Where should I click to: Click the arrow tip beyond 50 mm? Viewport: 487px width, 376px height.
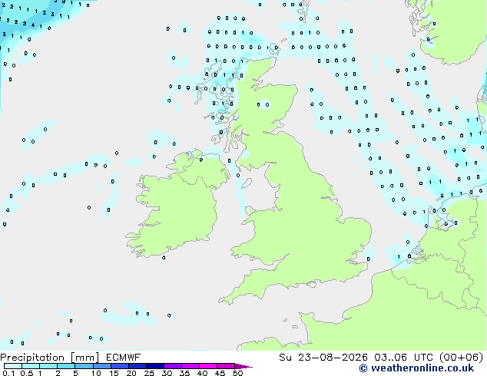(x=243, y=366)
